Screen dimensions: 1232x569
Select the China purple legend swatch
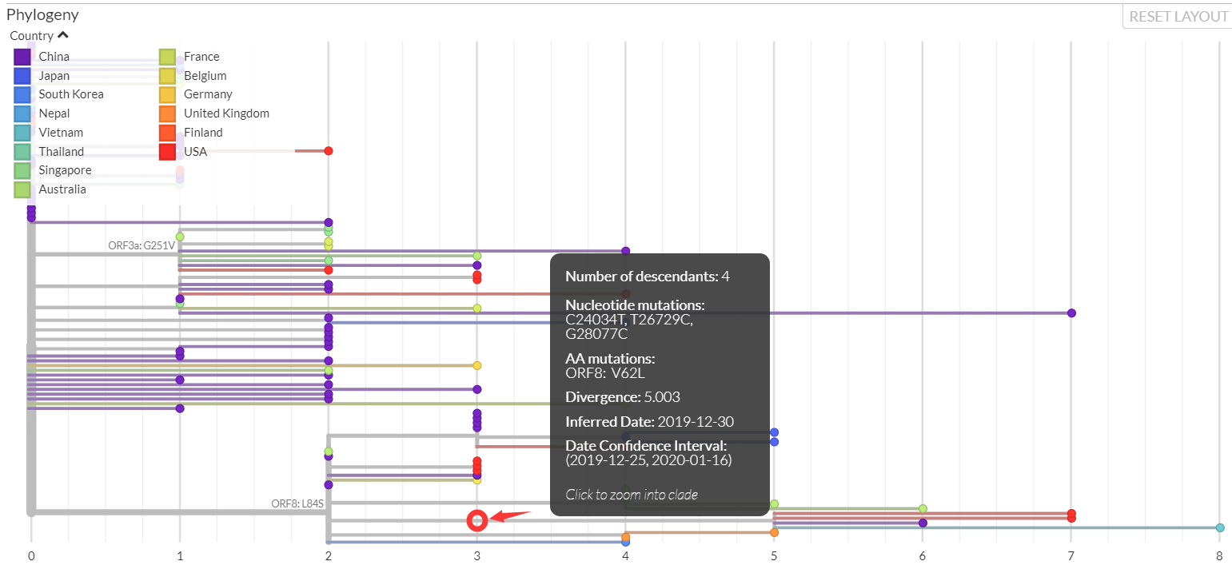click(x=22, y=57)
